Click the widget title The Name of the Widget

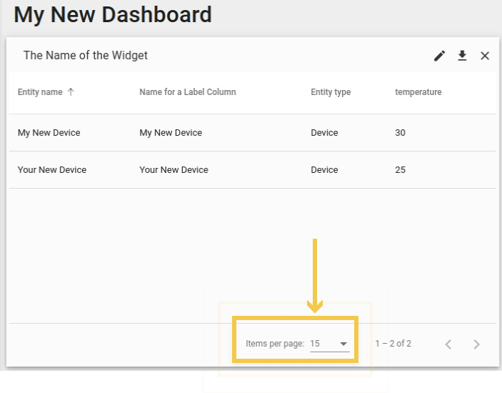tap(86, 56)
